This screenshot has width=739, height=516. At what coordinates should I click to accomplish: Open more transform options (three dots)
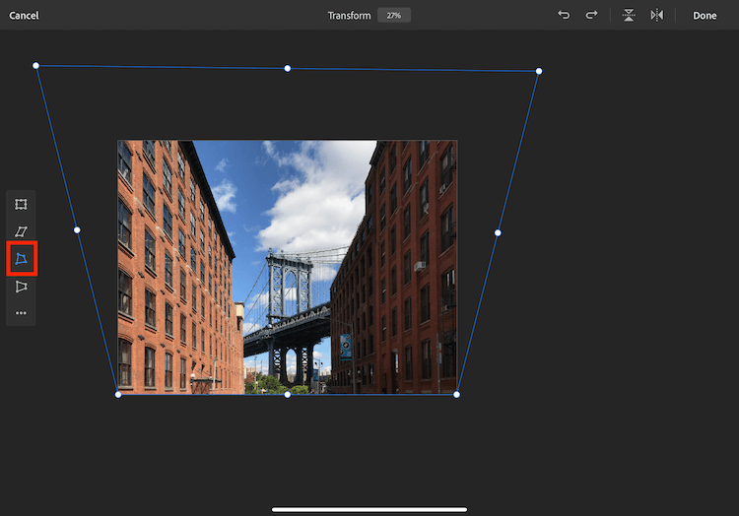point(21,313)
